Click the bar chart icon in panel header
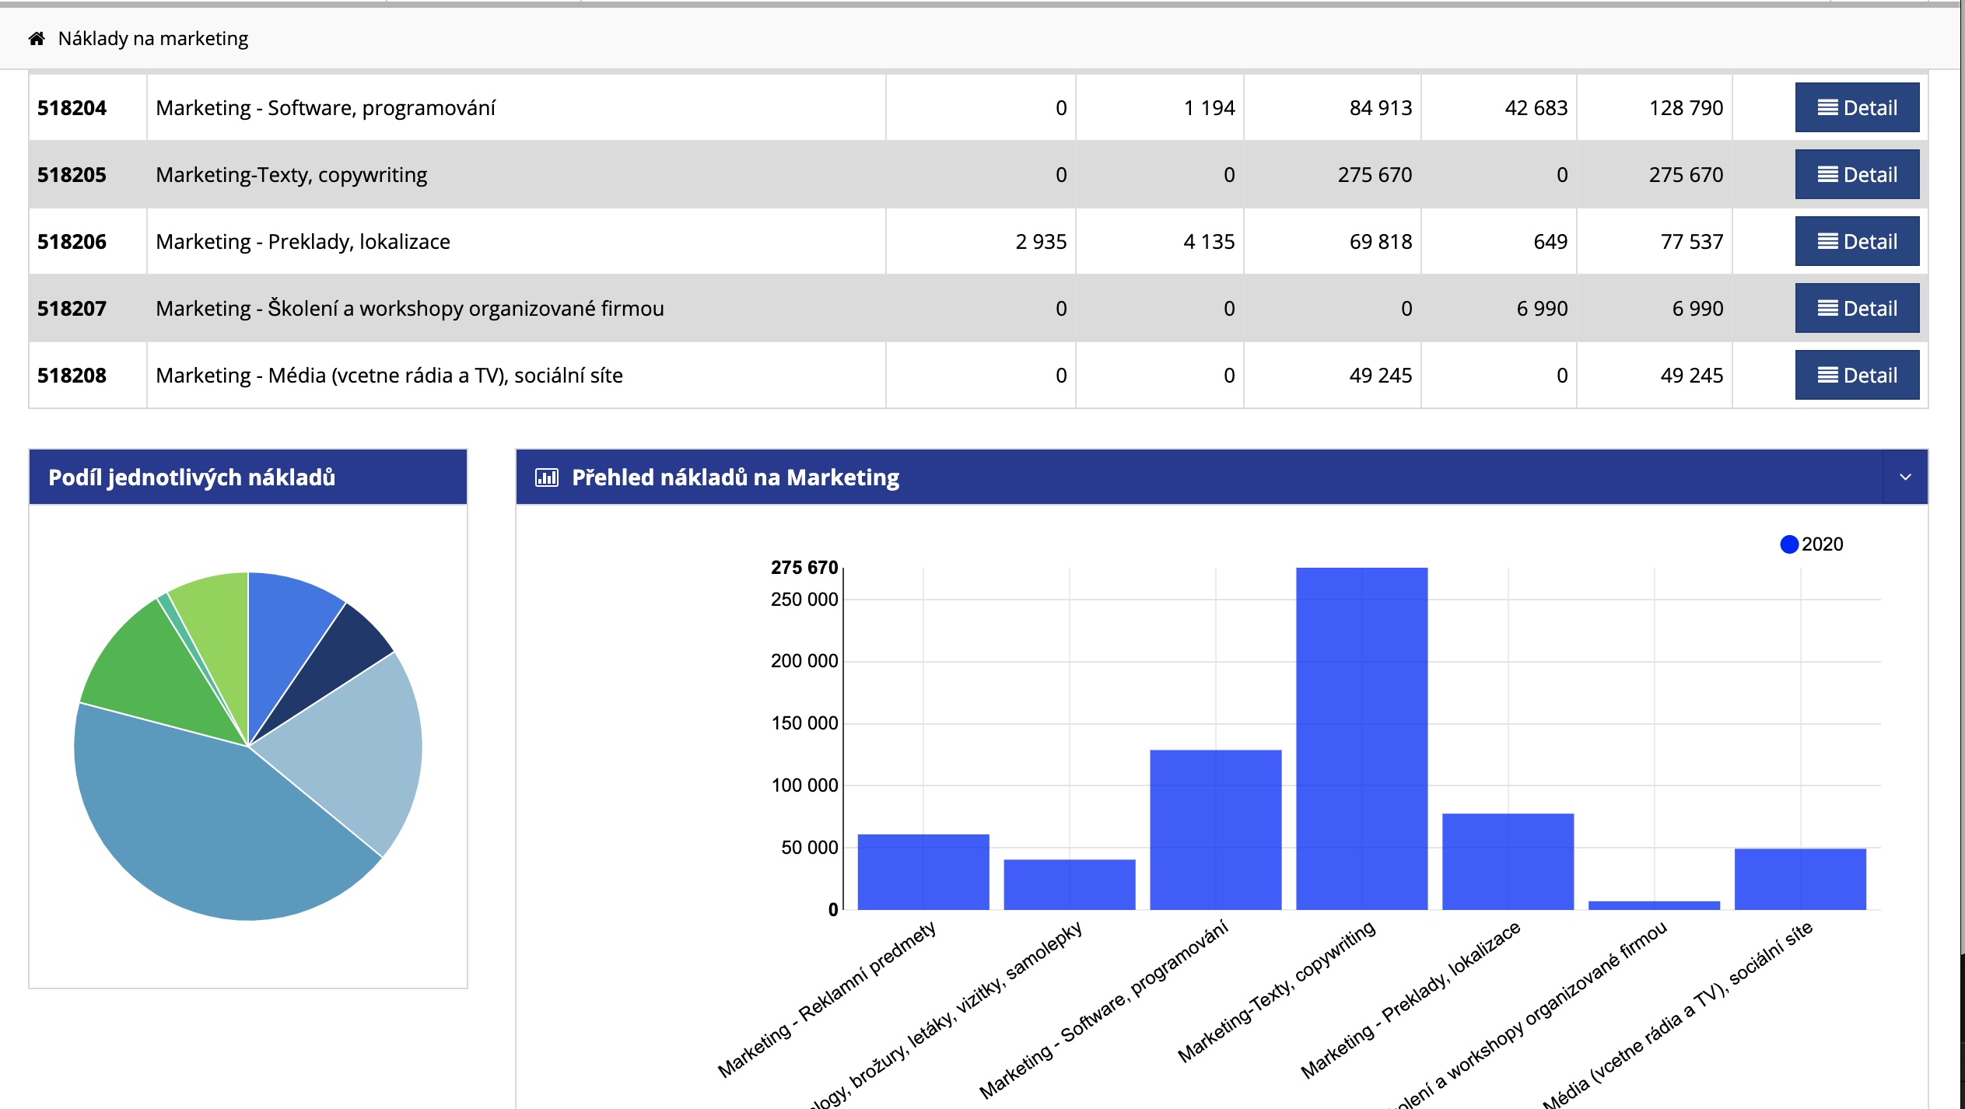This screenshot has height=1109, width=1965. click(547, 478)
